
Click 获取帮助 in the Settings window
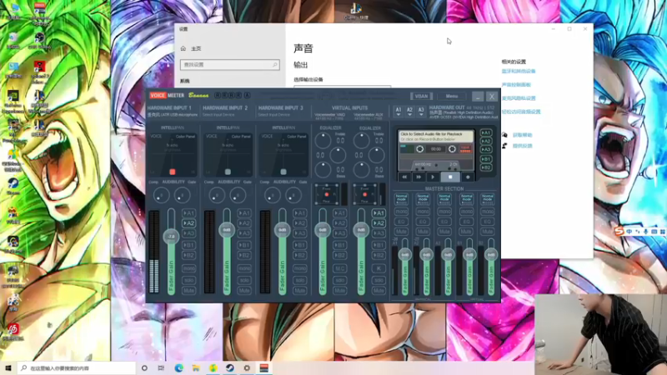522,135
